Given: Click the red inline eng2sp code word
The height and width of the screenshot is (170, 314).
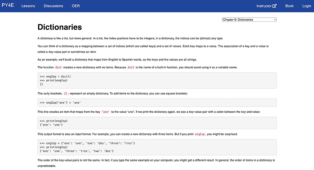Looking at the screenshot, I should pos(200,134).
